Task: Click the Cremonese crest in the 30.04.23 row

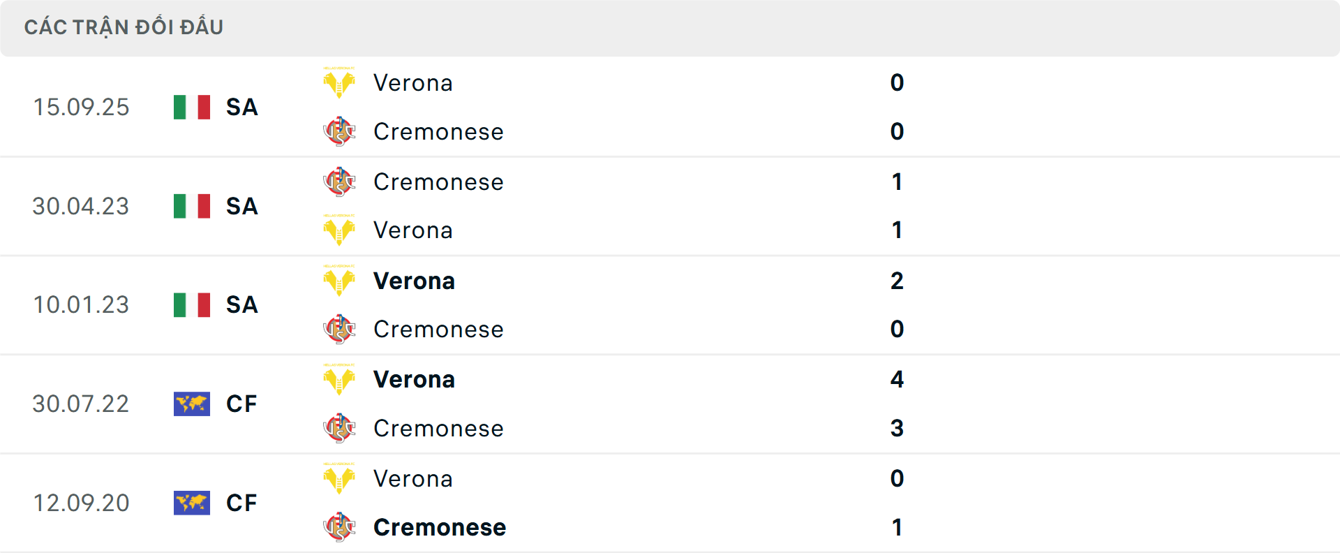Action: pyautogui.click(x=339, y=182)
